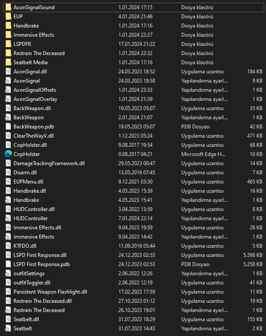Click the Seatbelt.dll file icon
This screenshot has width=266, height=336.
click(8, 319)
